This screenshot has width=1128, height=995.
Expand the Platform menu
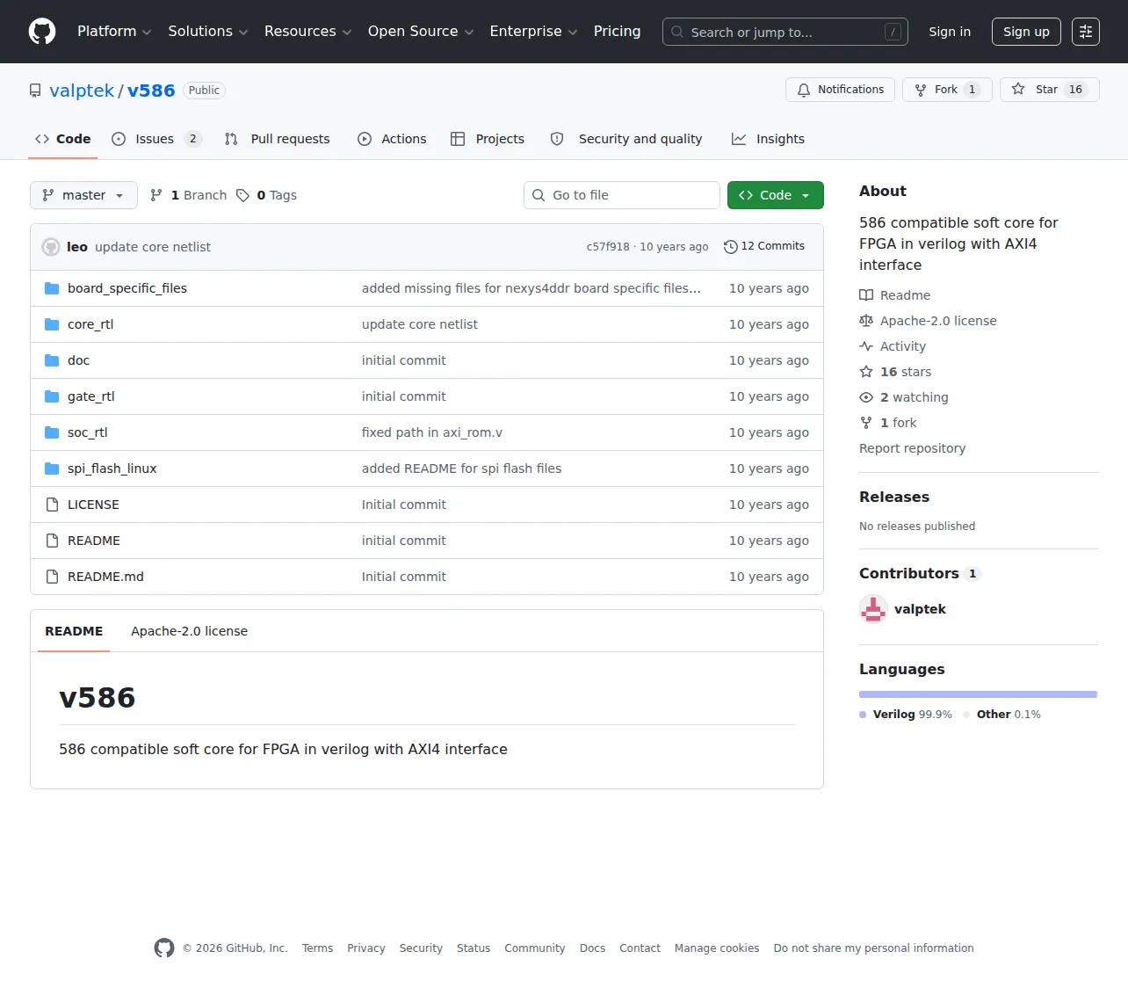114,32
